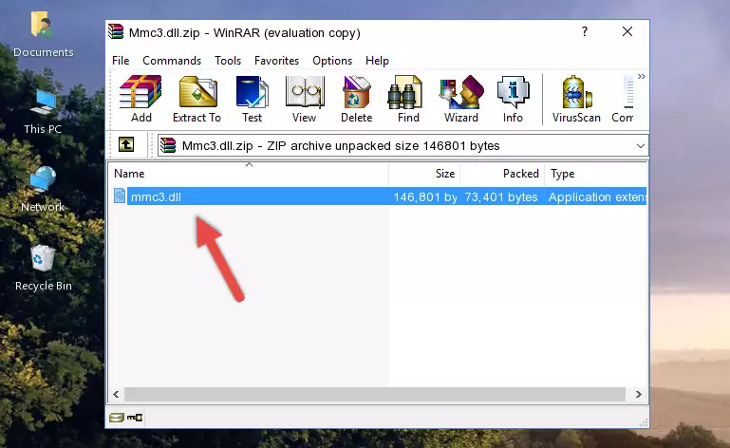Sort list by Type column
The height and width of the screenshot is (448, 730).
pyautogui.click(x=595, y=174)
